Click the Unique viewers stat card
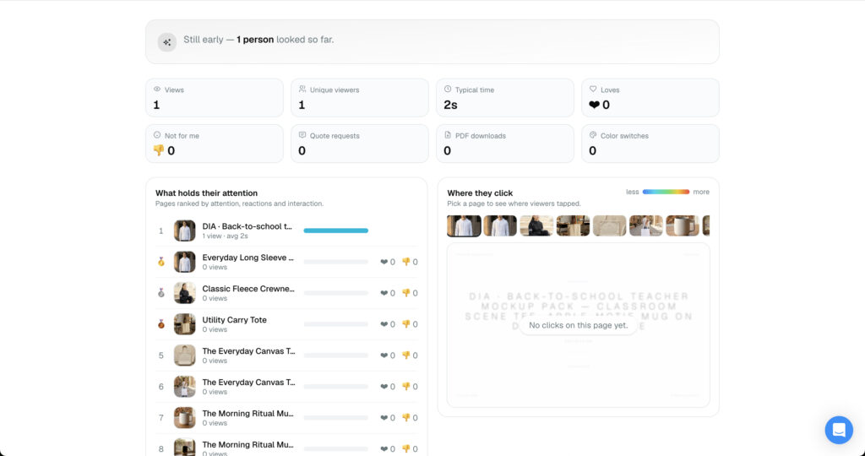 [360, 98]
